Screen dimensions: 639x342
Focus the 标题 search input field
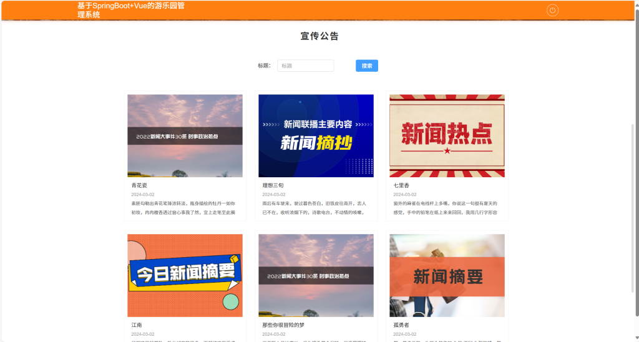(306, 66)
